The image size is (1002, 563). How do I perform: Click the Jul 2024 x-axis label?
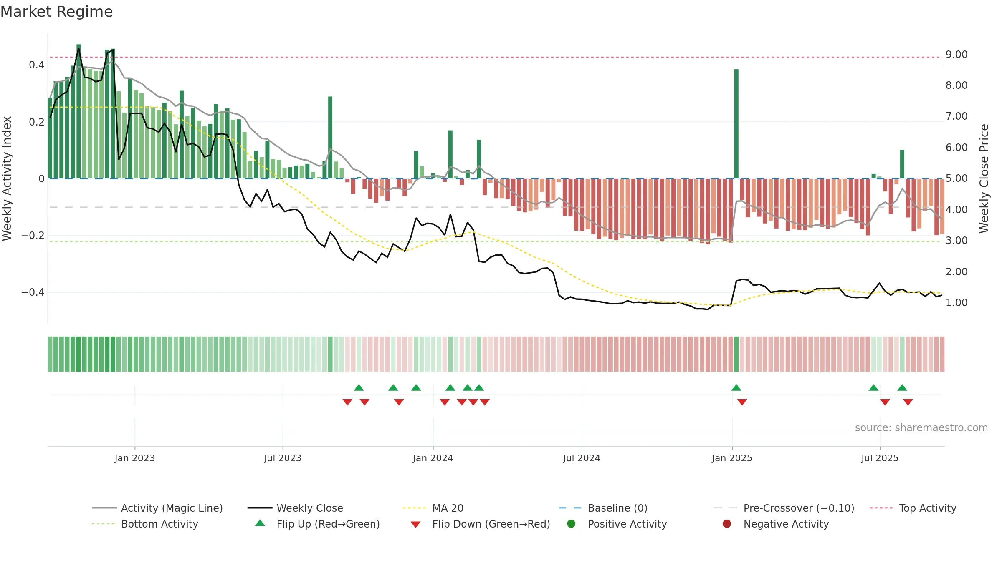[x=582, y=458]
